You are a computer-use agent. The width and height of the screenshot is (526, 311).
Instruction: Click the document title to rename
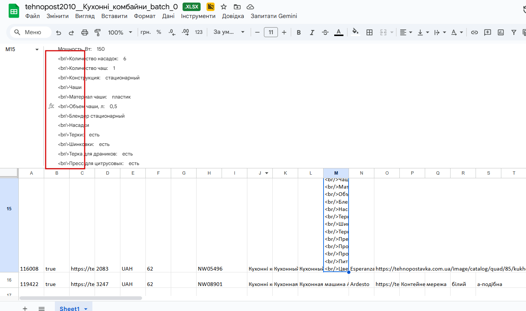click(x=101, y=7)
